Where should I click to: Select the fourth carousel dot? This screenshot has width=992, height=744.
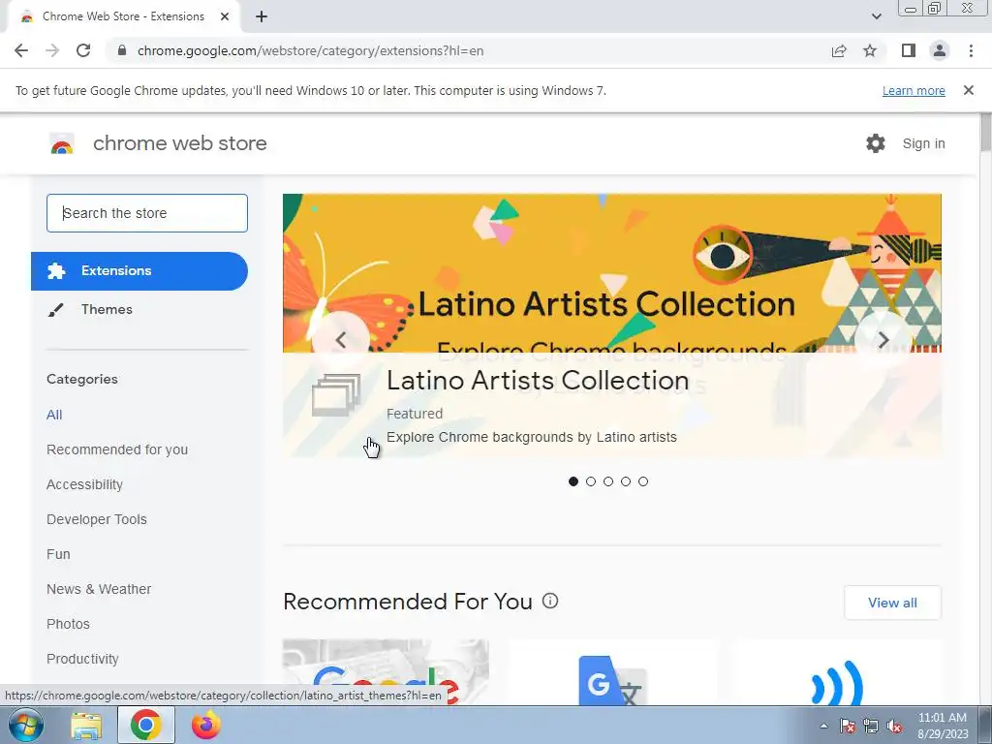tap(626, 481)
